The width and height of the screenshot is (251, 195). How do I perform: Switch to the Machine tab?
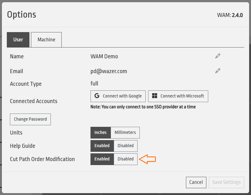pos(46,39)
